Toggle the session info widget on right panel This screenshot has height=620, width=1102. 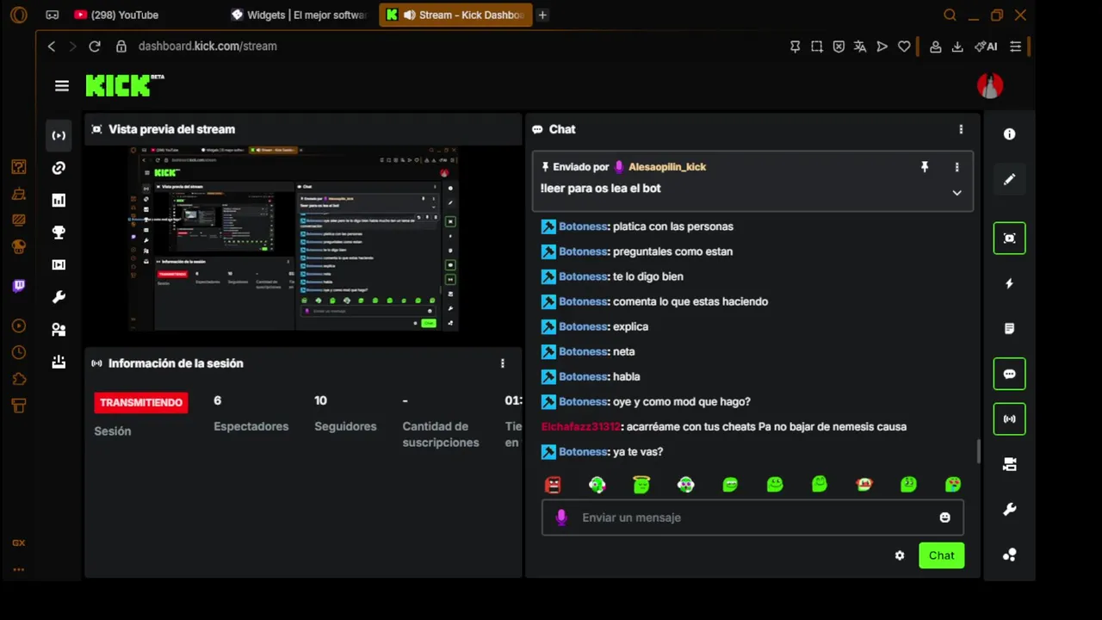(x=1009, y=419)
